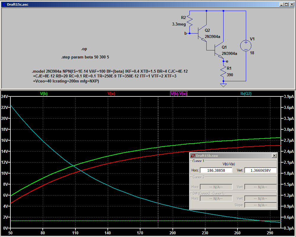
Task: Click the 'R1' reference label
Action: [229, 68]
